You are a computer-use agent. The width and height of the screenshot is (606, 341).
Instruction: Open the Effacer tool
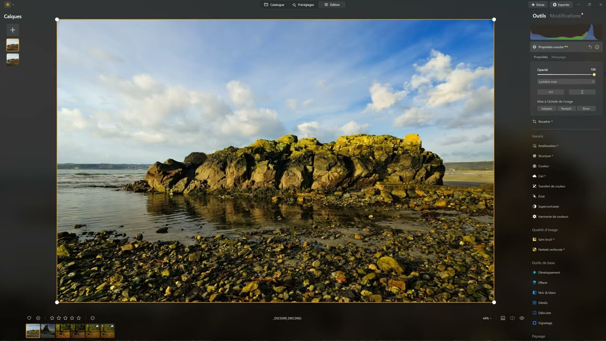coord(540,283)
